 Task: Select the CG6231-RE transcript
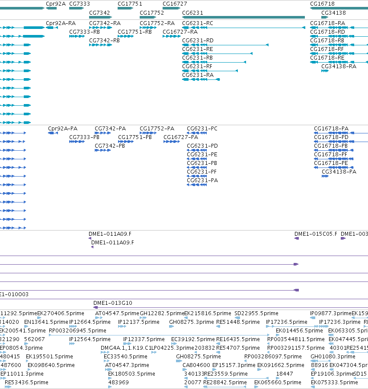pos(197,49)
